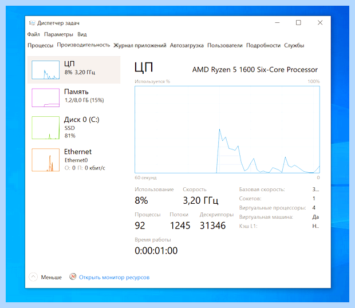Click the Виртуальные процессоры label
This screenshot has height=308, width=355.
[273, 208]
